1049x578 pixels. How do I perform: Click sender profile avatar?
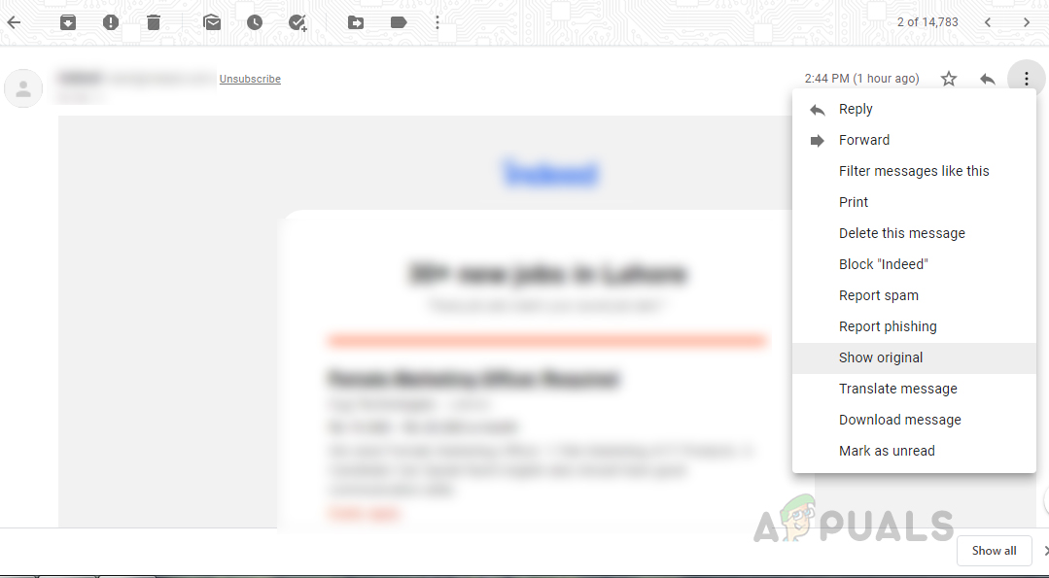click(x=23, y=88)
